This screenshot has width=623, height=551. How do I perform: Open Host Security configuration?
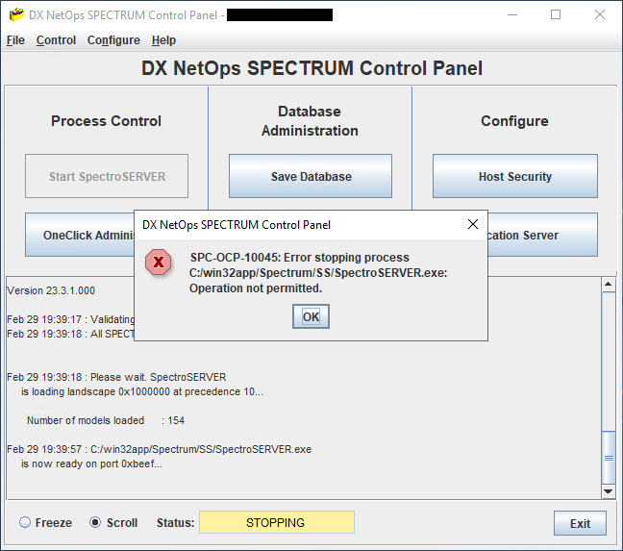(514, 177)
